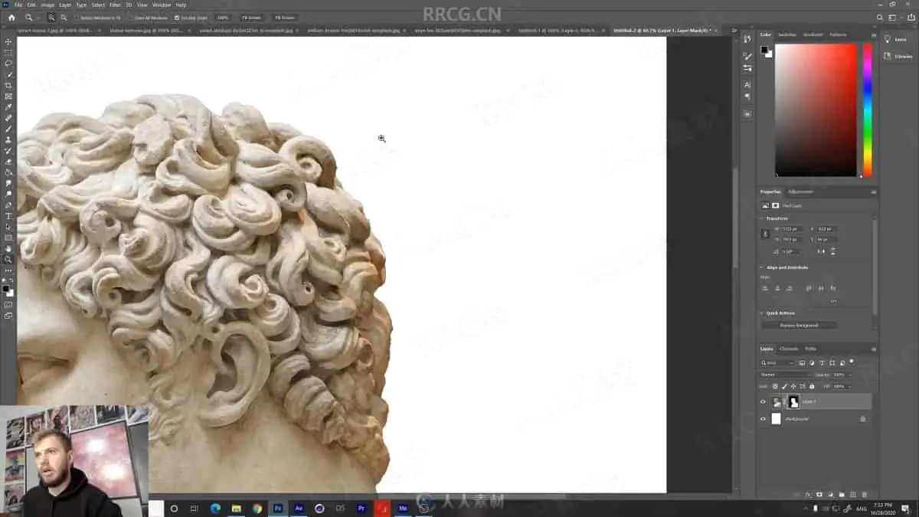
Task: Toggle the link width and height button
Action: [x=765, y=234]
